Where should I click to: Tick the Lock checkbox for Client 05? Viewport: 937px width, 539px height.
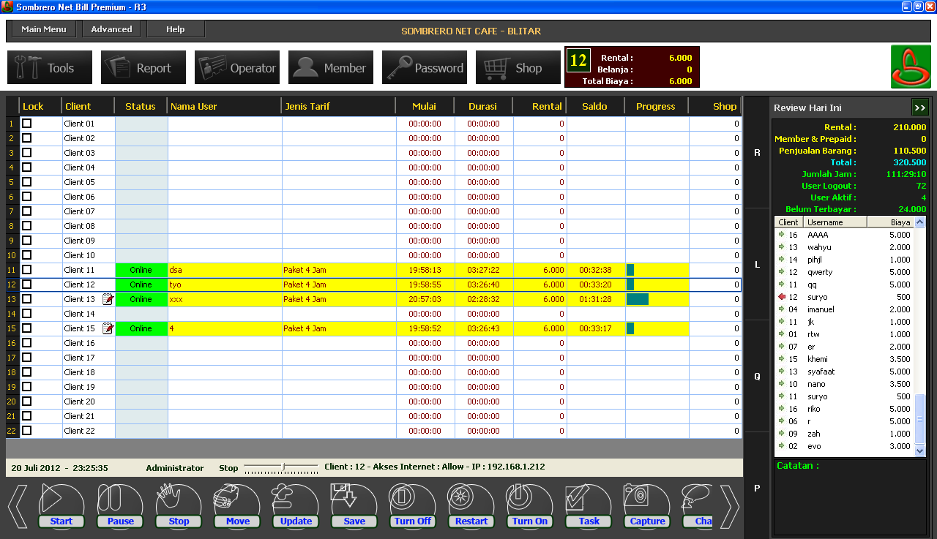click(26, 182)
